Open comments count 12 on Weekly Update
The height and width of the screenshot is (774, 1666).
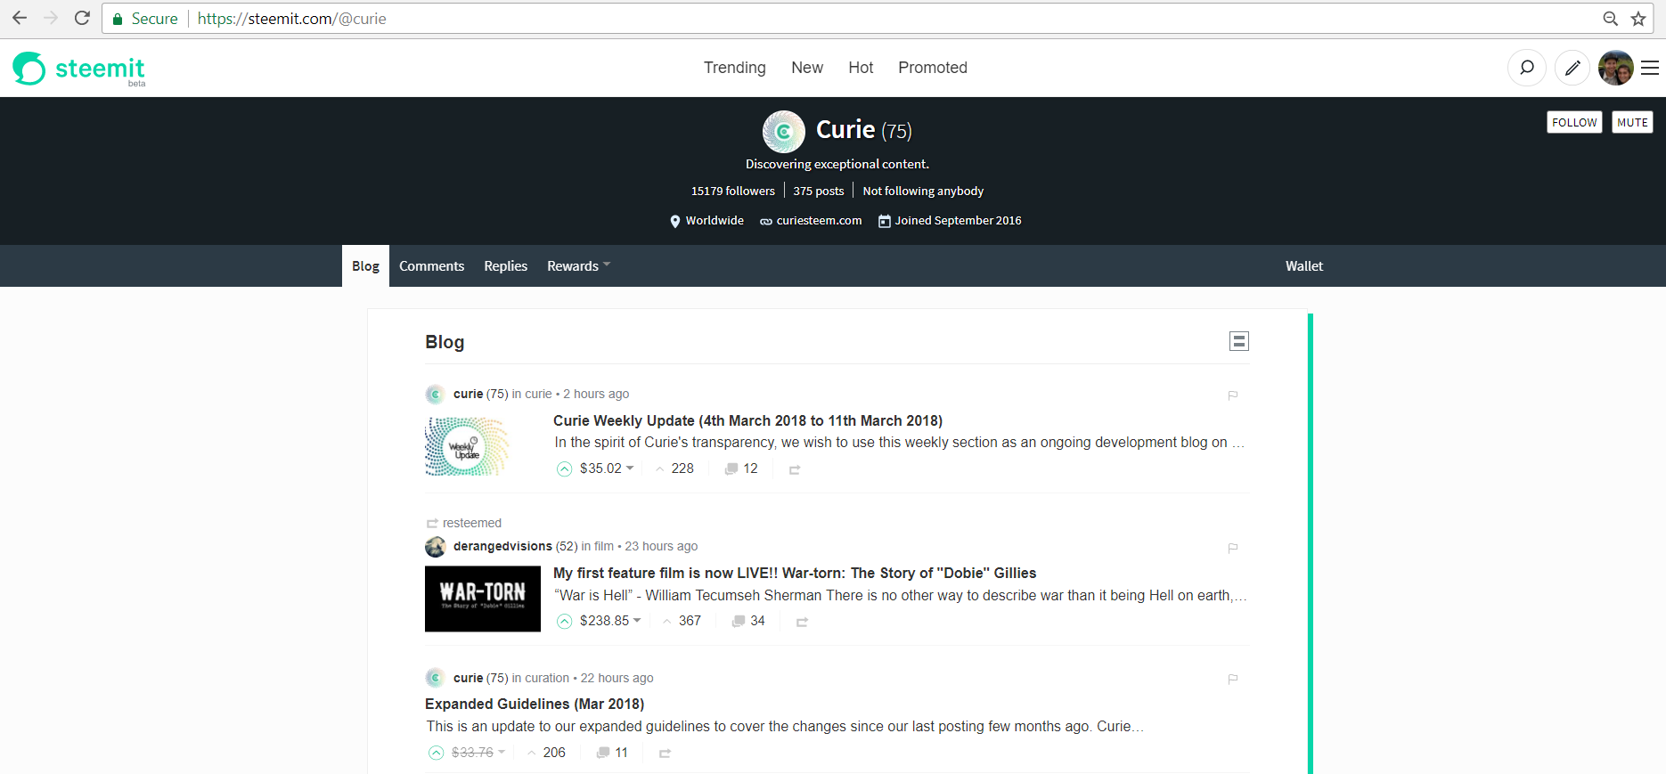(741, 468)
